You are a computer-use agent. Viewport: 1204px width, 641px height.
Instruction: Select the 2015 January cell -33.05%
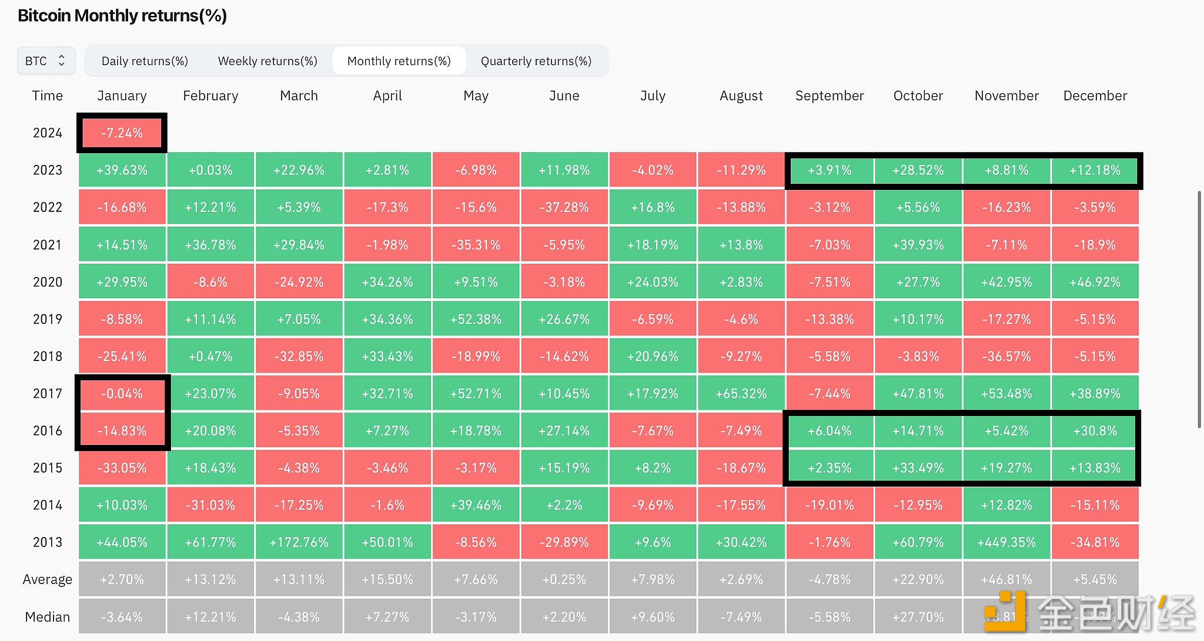pyautogui.click(x=122, y=468)
